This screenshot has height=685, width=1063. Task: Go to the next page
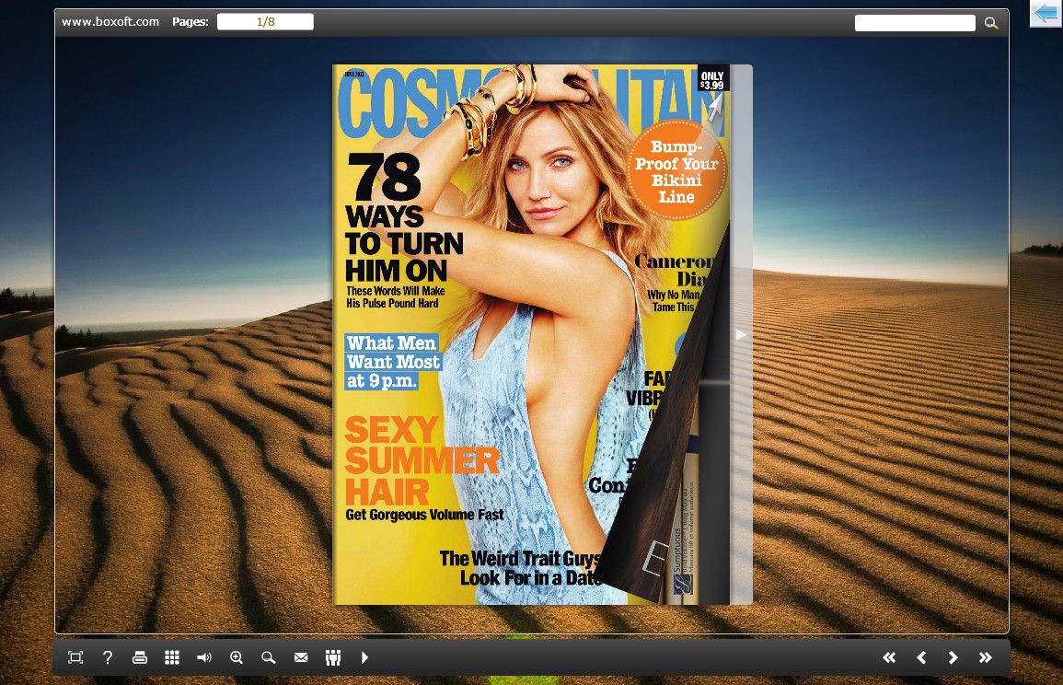pyautogui.click(x=953, y=657)
